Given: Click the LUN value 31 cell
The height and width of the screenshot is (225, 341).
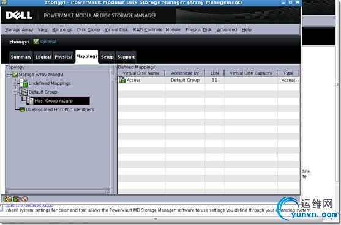Looking at the screenshot, I should (x=214, y=80).
